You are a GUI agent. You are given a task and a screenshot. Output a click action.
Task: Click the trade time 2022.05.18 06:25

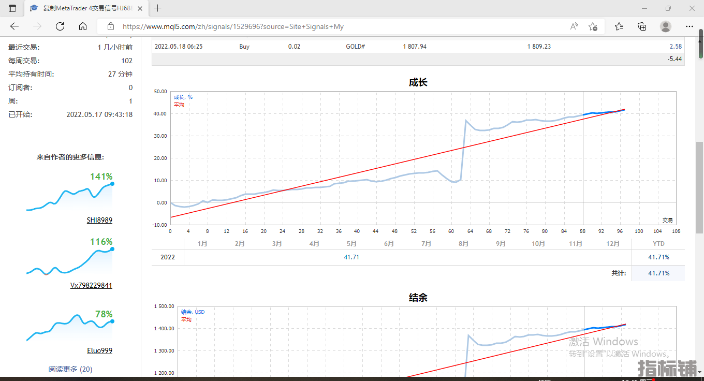coord(179,47)
